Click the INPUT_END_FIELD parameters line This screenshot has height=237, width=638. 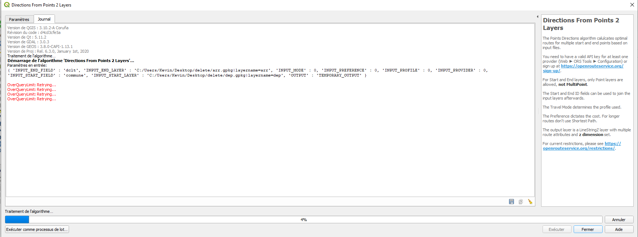[248, 70]
